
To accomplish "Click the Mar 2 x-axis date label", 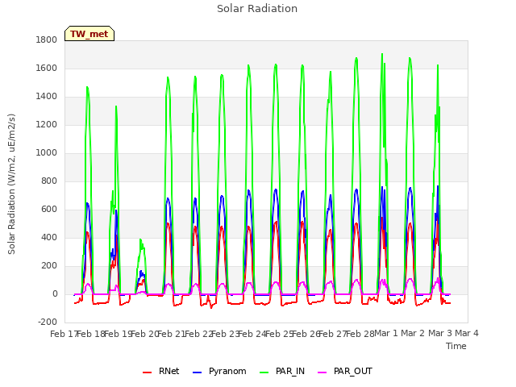I will pos(413,333).
